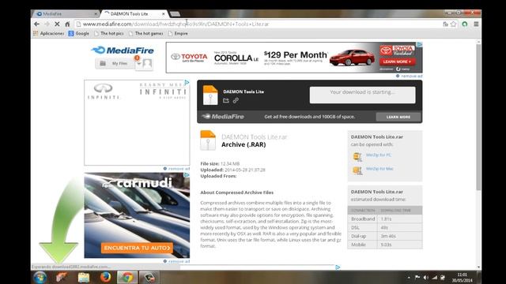
Task: Click Your download is starting box
Action: [x=362, y=95]
